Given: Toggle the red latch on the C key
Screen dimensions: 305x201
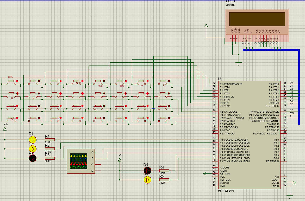Looking at the screenshot, I should coord(17,93).
